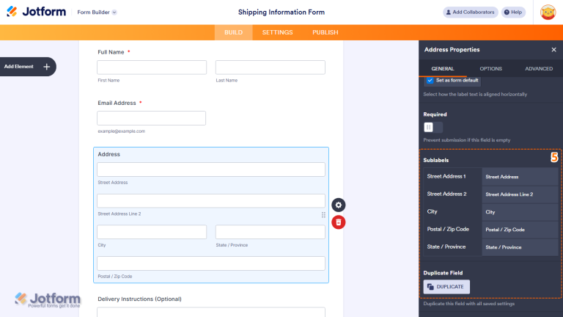Click the First Name input field
563x317 pixels.
pyautogui.click(x=152, y=68)
